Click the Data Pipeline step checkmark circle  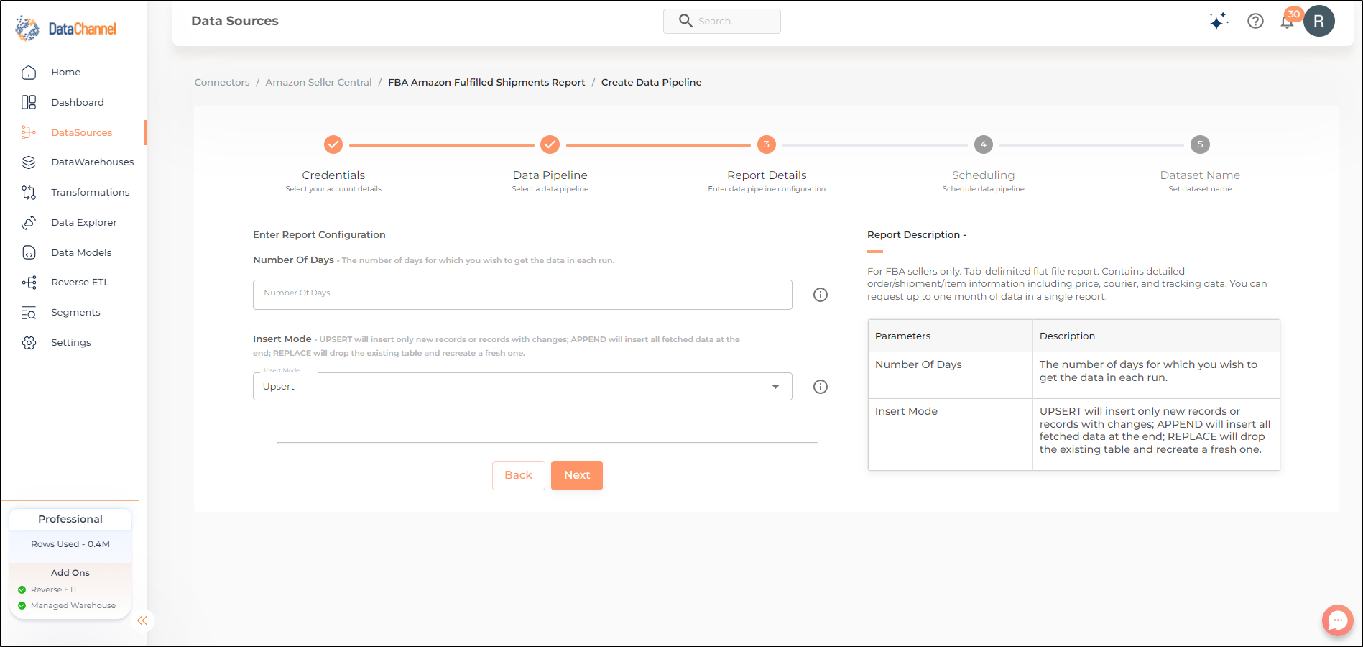550,144
